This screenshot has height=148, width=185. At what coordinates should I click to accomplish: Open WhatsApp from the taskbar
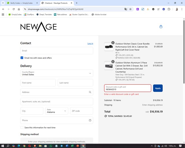[x=51, y=146]
